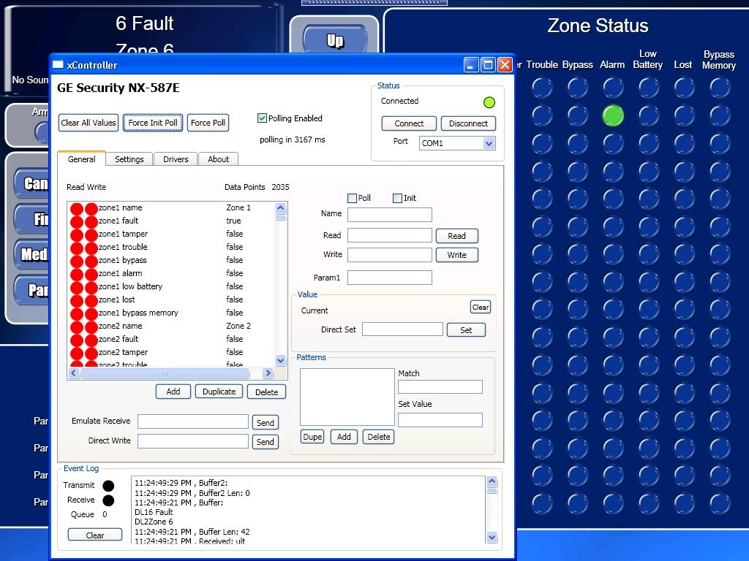The image size is (749, 561).
Task: Click the green Connected status indicator
Action: pyautogui.click(x=489, y=102)
